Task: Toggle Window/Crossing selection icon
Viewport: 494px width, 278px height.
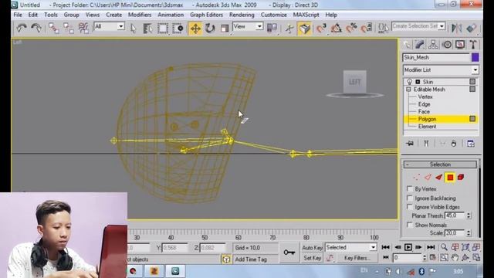Action: (x=178, y=29)
